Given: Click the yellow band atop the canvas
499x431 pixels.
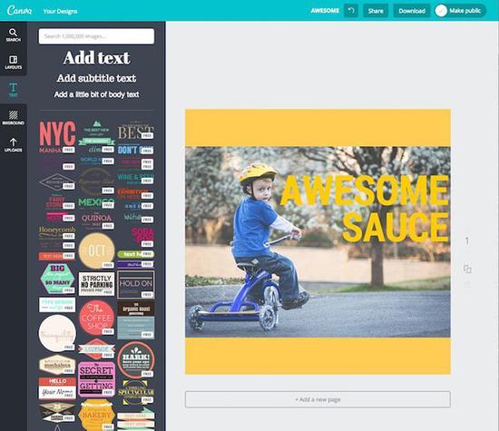Looking at the screenshot, I should (318, 128).
